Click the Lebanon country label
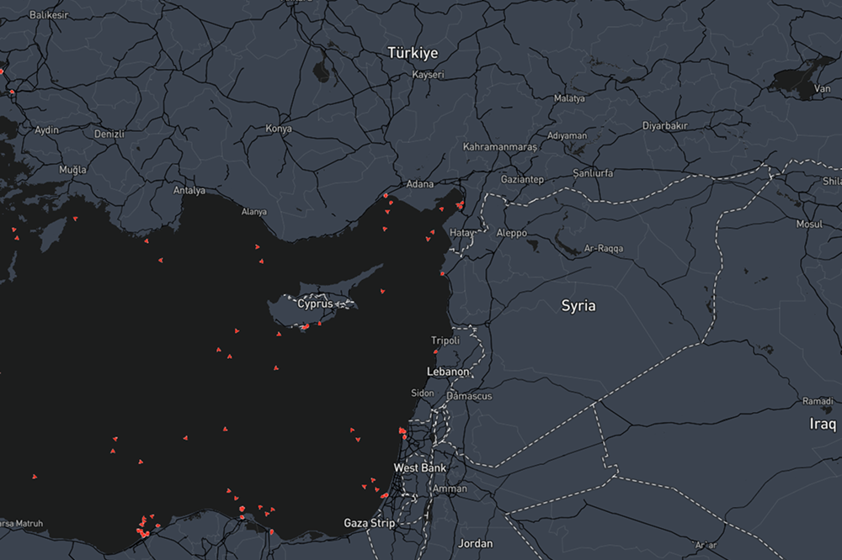The height and width of the screenshot is (560, 842). [448, 372]
